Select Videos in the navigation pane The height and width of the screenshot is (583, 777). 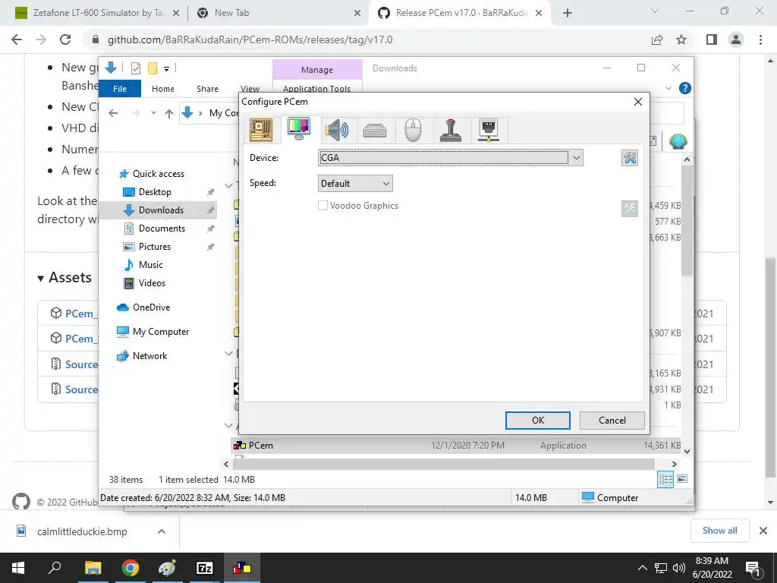pos(152,283)
